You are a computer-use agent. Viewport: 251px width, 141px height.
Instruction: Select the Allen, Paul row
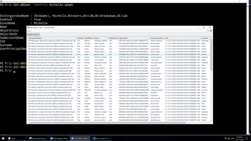[118, 65]
